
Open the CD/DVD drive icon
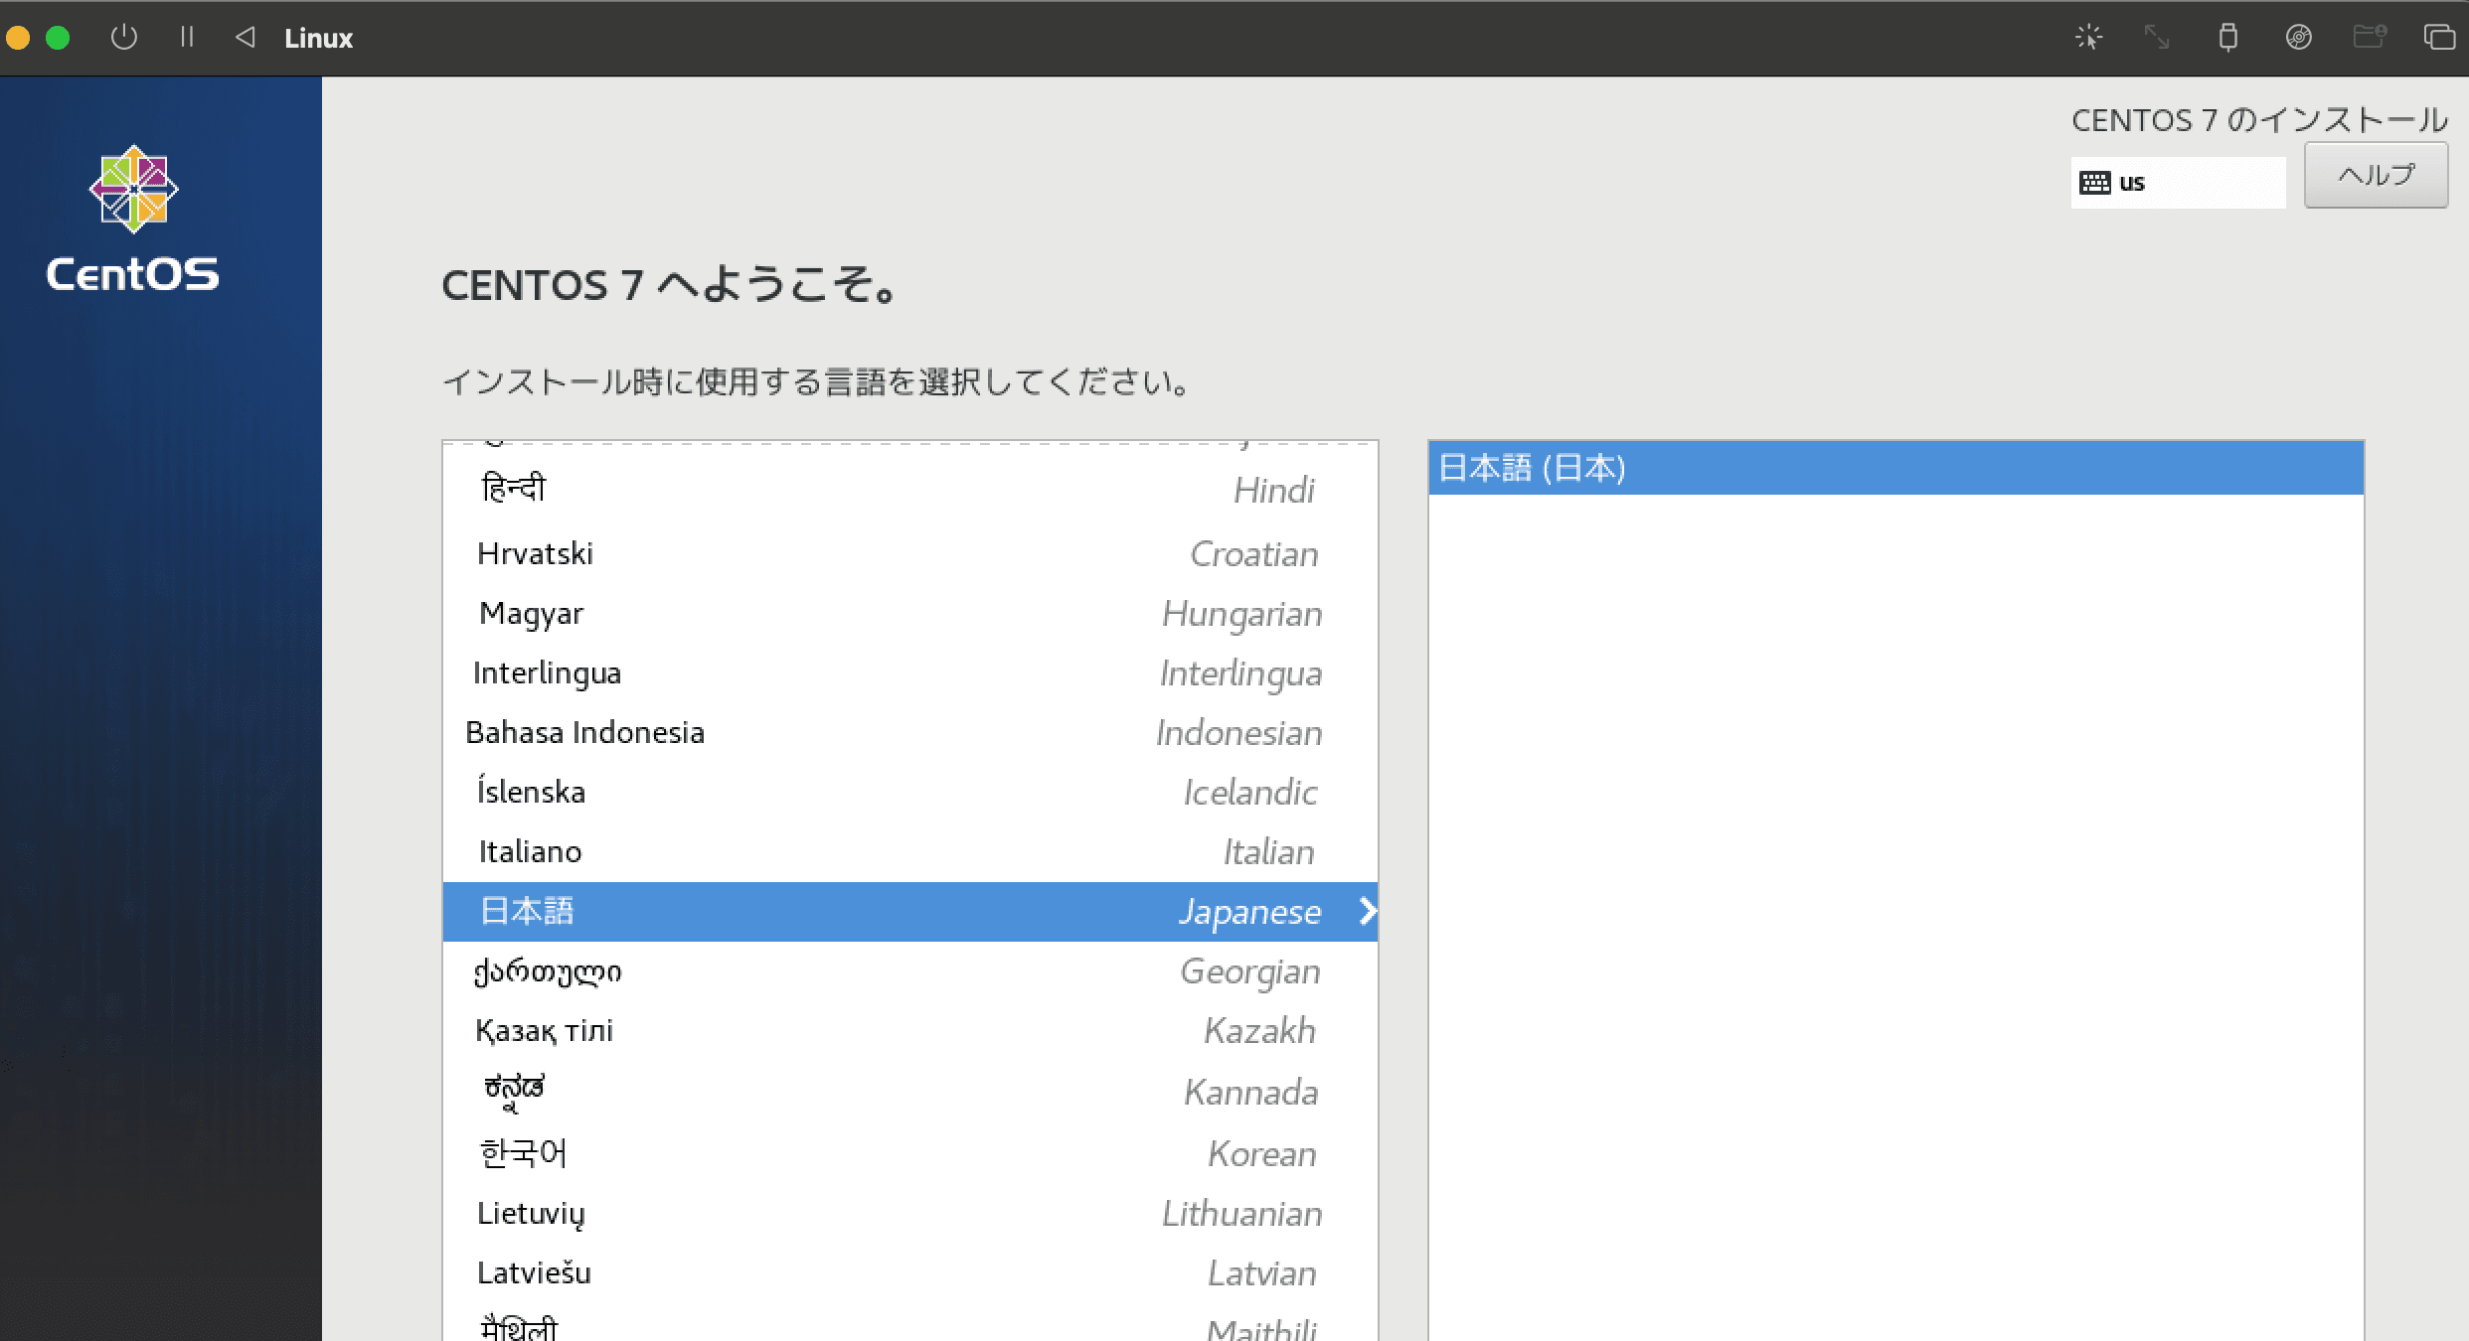coord(2298,38)
